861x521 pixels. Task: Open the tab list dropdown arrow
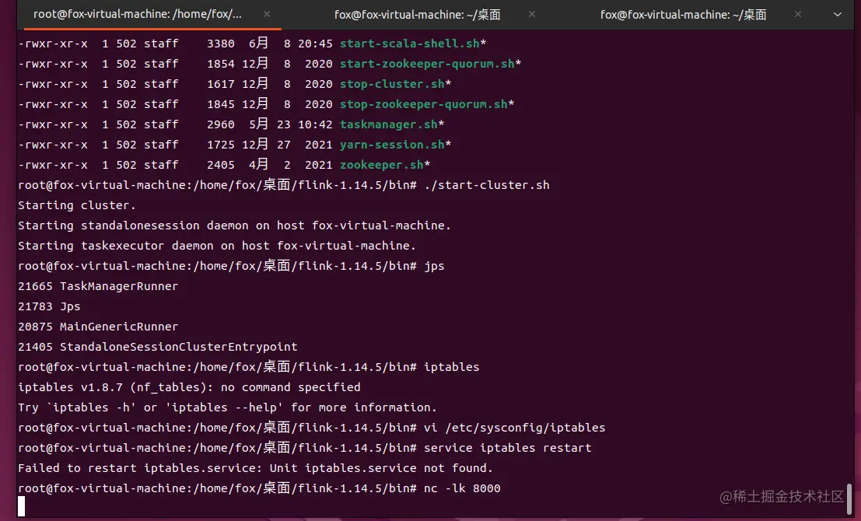(x=838, y=14)
